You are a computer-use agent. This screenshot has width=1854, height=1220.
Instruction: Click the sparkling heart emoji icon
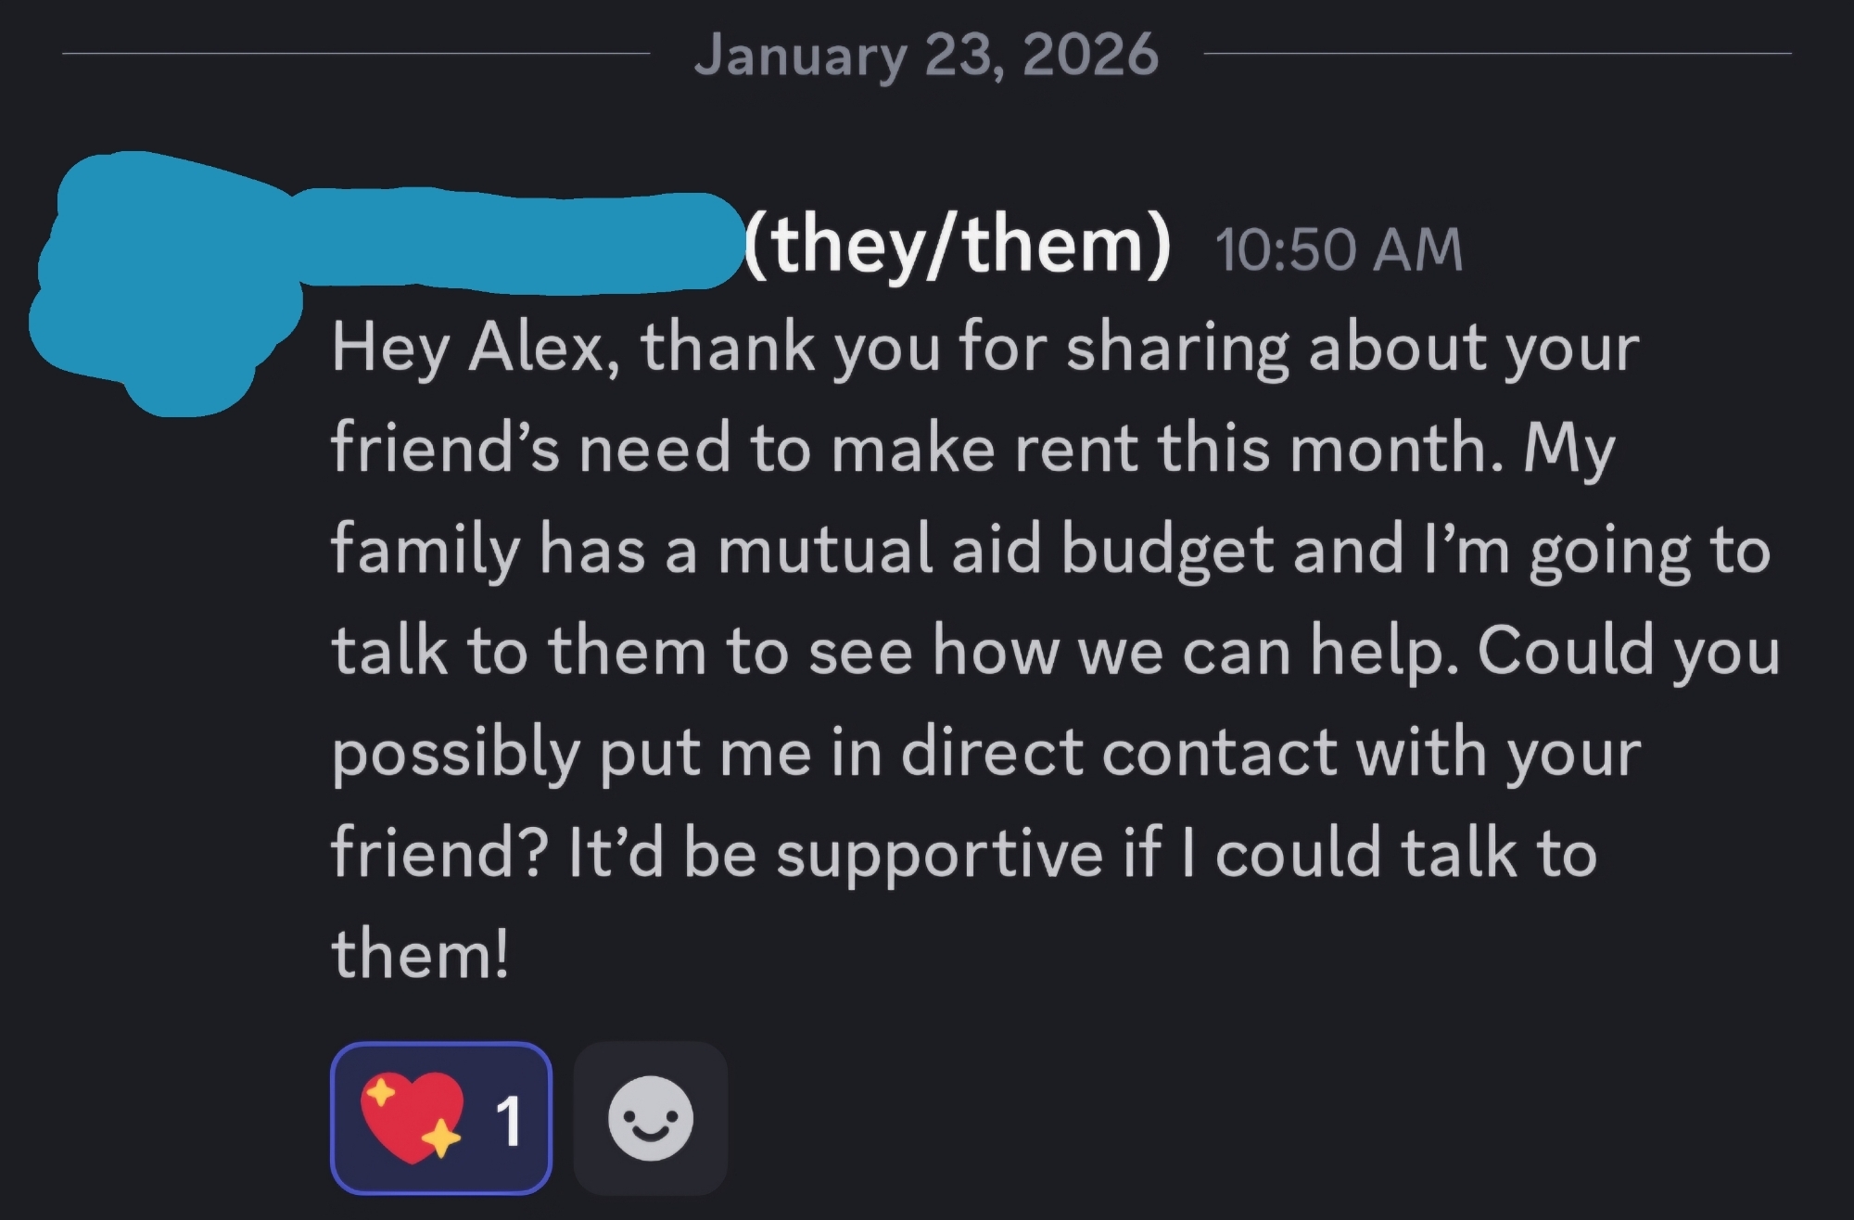point(412,1118)
